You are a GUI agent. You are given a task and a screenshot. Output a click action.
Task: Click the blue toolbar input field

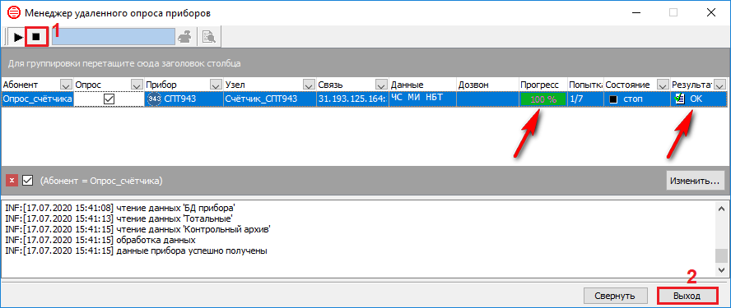pyautogui.click(x=114, y=37)
